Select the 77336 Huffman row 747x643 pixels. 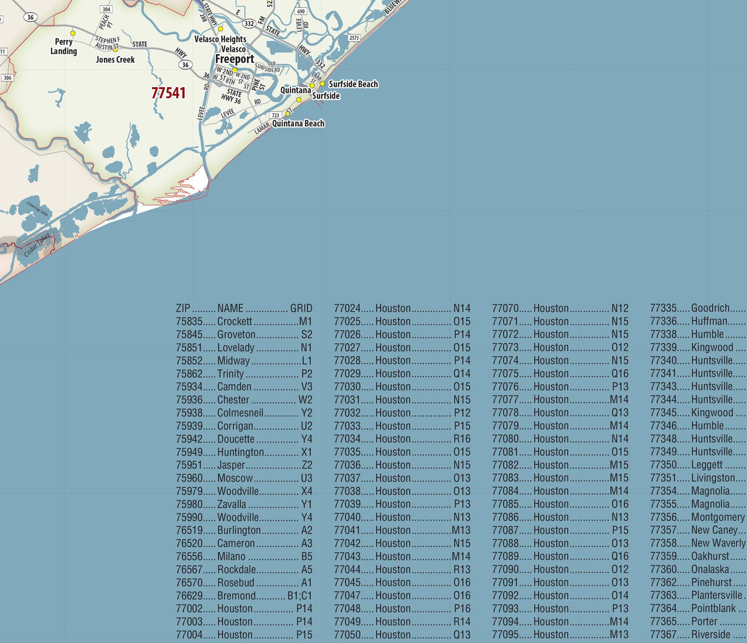point(698,321)
